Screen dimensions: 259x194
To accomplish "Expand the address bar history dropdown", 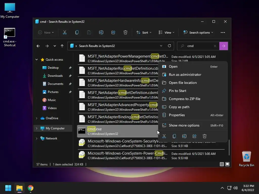I will (161, 46).
